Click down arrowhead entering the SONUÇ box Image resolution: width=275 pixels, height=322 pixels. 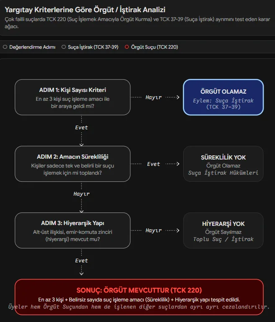click(x=81, y=274)
